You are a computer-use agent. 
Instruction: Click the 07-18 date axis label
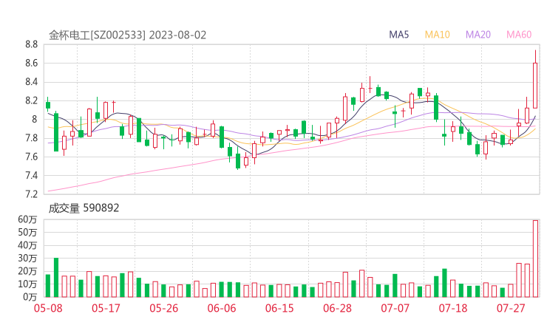pos(453,308)
